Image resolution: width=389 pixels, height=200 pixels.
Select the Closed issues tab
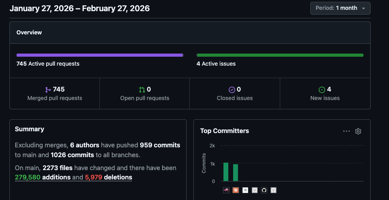click(235, 94)
